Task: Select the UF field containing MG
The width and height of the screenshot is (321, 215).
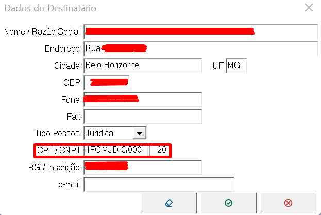Action: point(236,66)
